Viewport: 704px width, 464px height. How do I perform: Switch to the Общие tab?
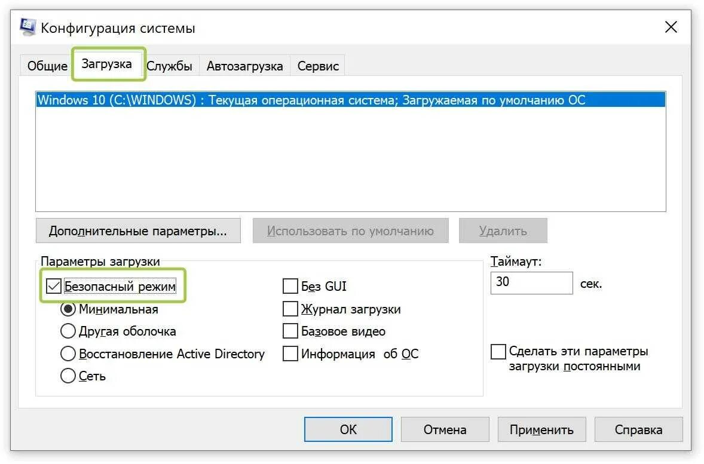47,66
